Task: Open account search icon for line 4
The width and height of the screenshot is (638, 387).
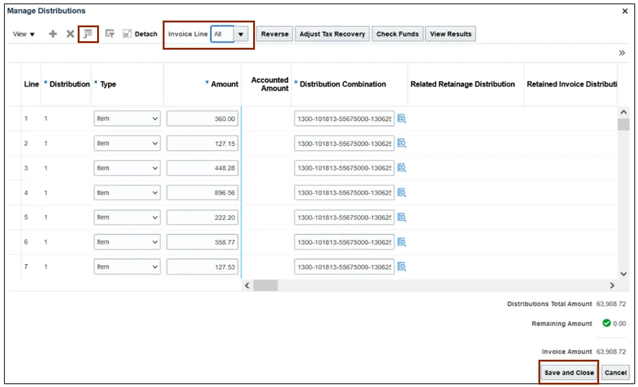Action: click(401, 193)
